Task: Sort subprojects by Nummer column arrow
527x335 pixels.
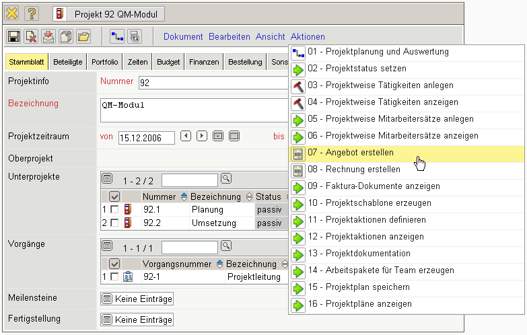Action: pos(184,196)
